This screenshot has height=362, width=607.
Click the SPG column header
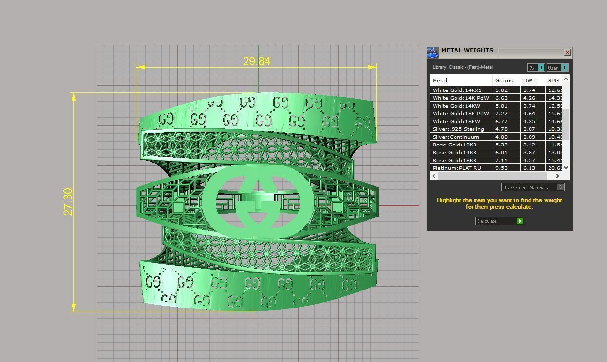tap(554, 80)
